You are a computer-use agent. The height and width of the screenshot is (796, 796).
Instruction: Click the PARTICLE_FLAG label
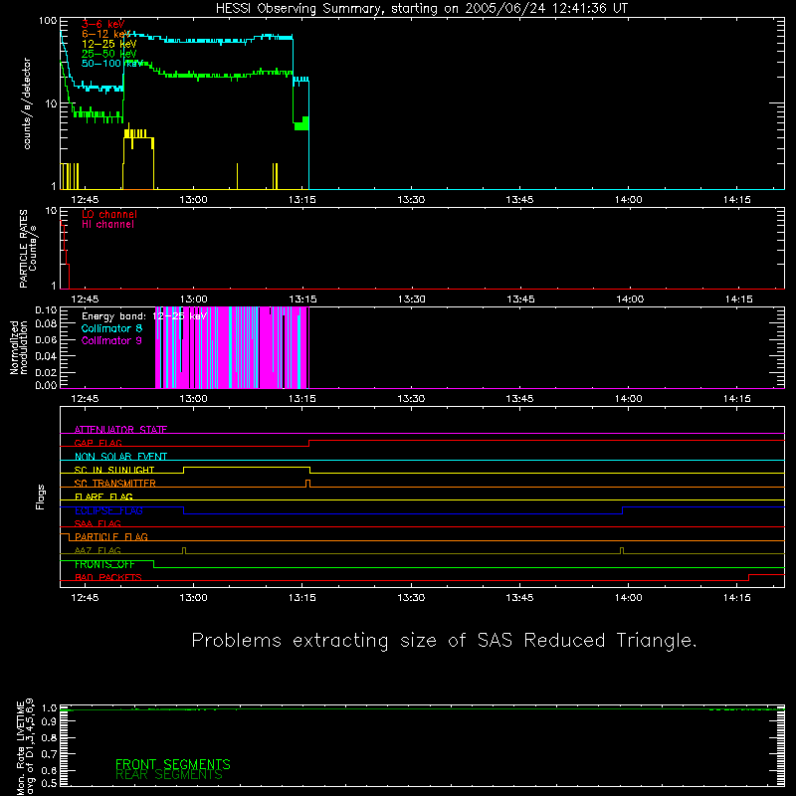click(111, 537)
